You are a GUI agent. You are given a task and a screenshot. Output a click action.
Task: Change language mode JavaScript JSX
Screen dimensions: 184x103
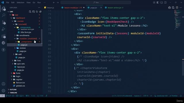click(x=161, y=96)
